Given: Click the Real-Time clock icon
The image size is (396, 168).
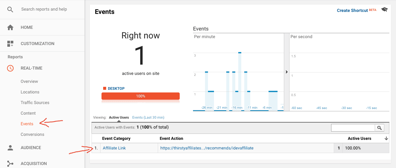Looking at the screenshot, I should pyautogui.click(x=10, y=68).
